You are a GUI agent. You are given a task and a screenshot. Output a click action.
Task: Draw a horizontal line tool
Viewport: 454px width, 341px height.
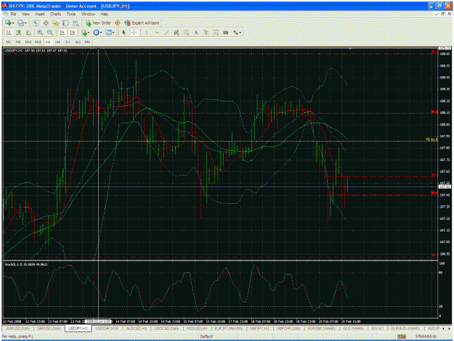[x=157, y=33]
